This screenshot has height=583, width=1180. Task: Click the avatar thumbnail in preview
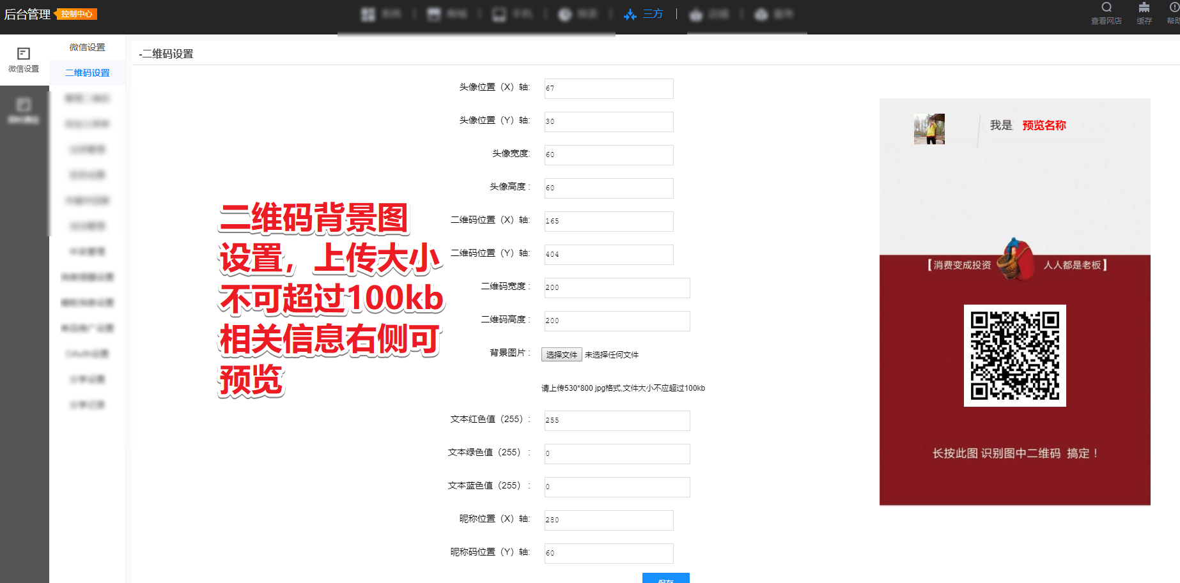tap(929, 129)
